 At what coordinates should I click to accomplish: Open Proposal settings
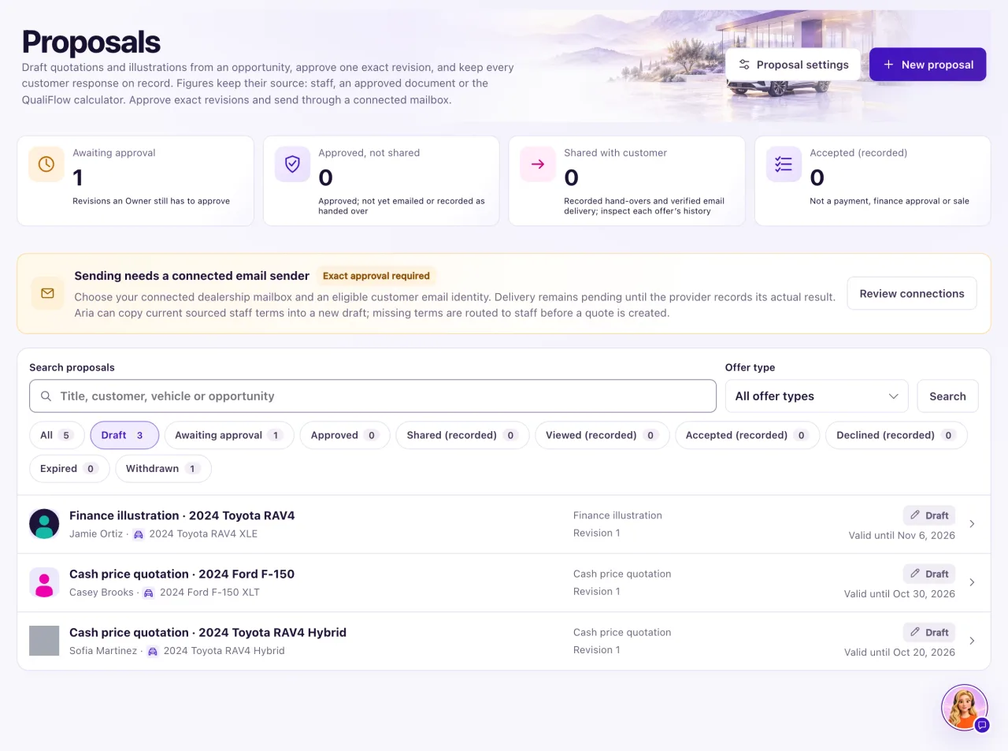(x=794, y=65)
